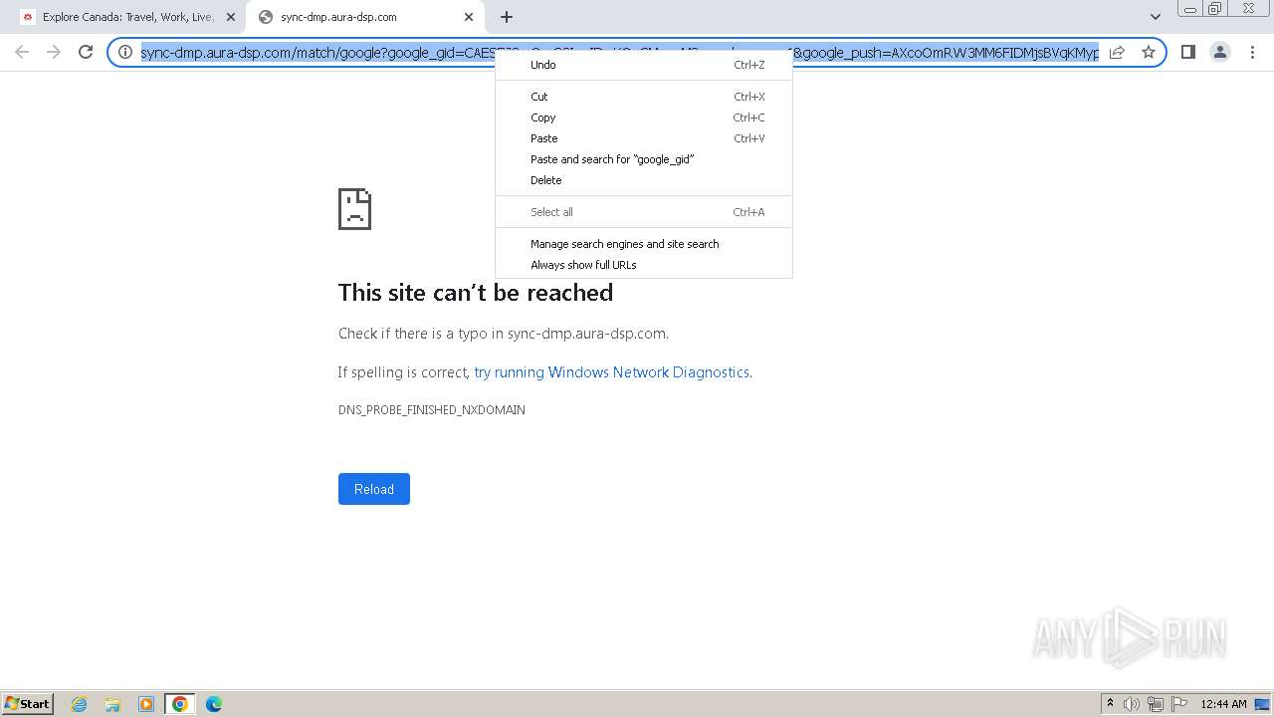Choose Delete in context menu

[644, 180]
